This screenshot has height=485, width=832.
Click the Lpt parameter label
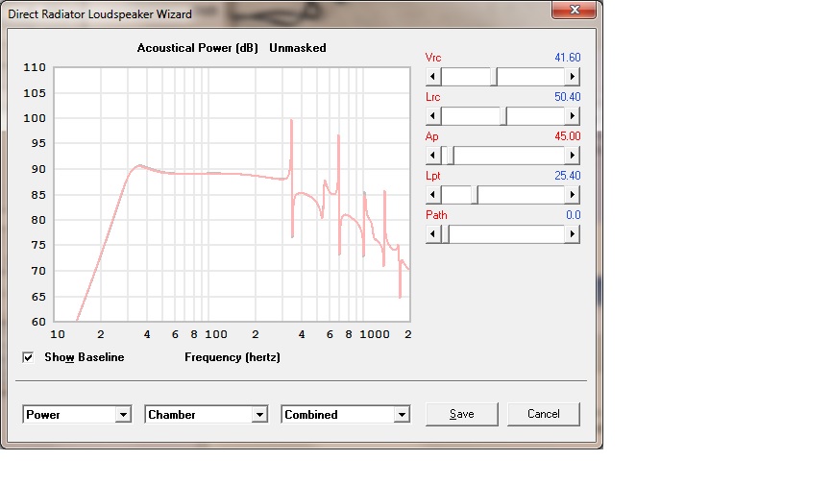[x=433, y=176]
